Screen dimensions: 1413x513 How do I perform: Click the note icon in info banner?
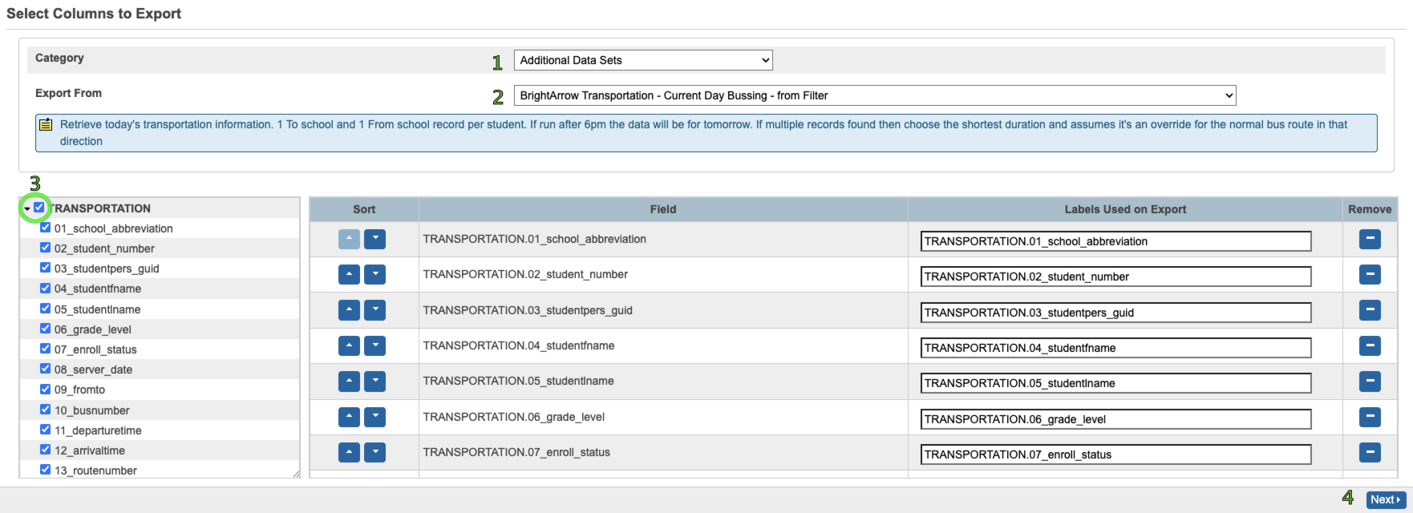point(46,124)
